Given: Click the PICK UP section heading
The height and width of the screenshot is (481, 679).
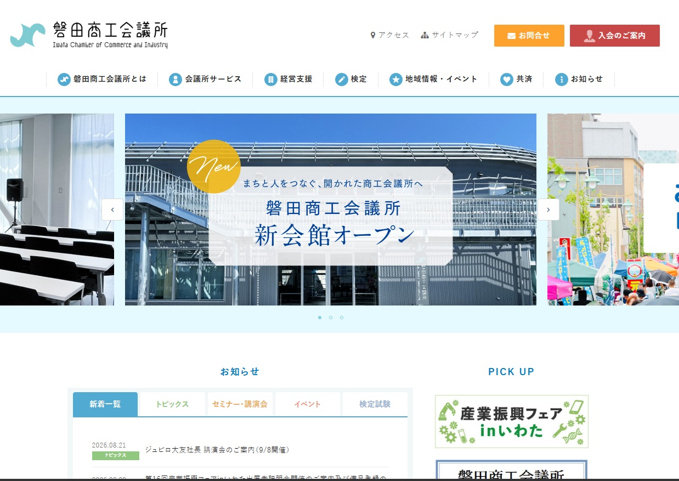Looking at the screenshot, I should pos(511,372).
